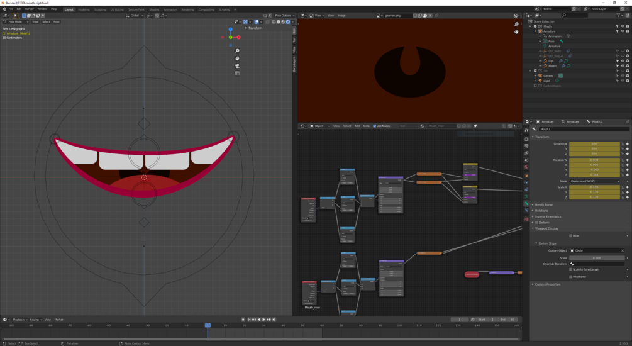Image resolution: width=632 pixels, height=346 pixels.
Task: Expand the Inverse Kinematics panel
Action: (x=548, y=216)
